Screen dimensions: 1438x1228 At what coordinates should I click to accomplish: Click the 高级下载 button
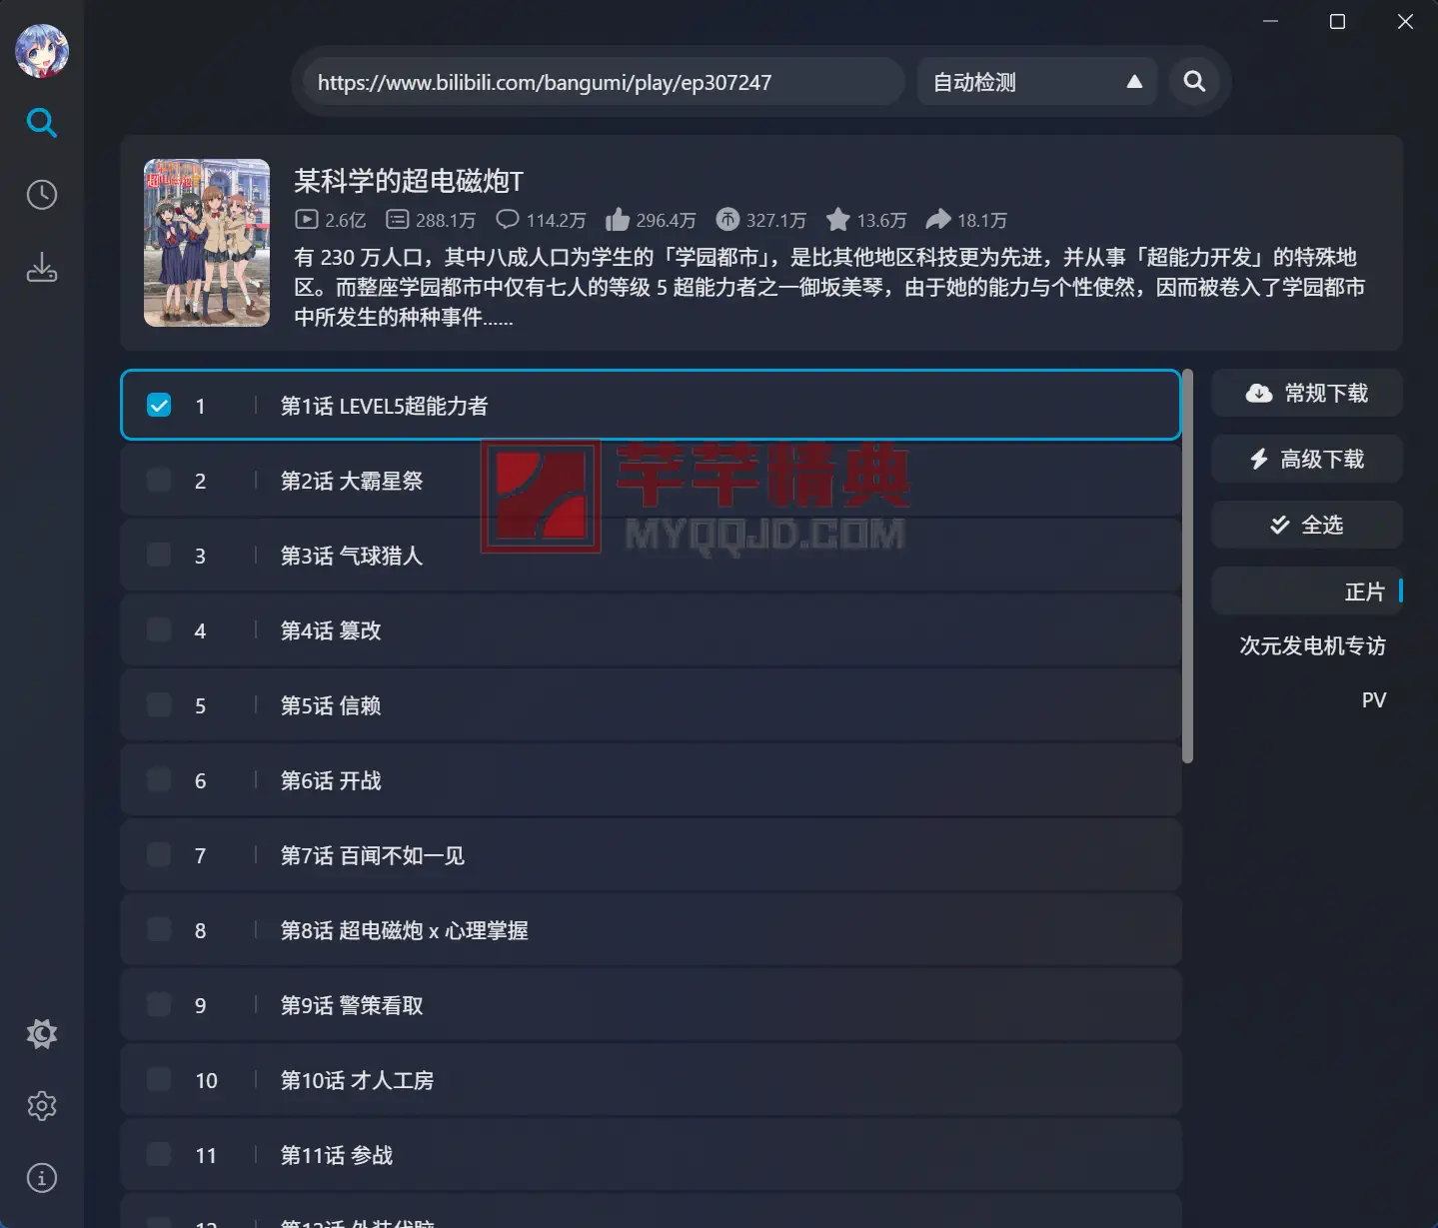(1307, 460)
